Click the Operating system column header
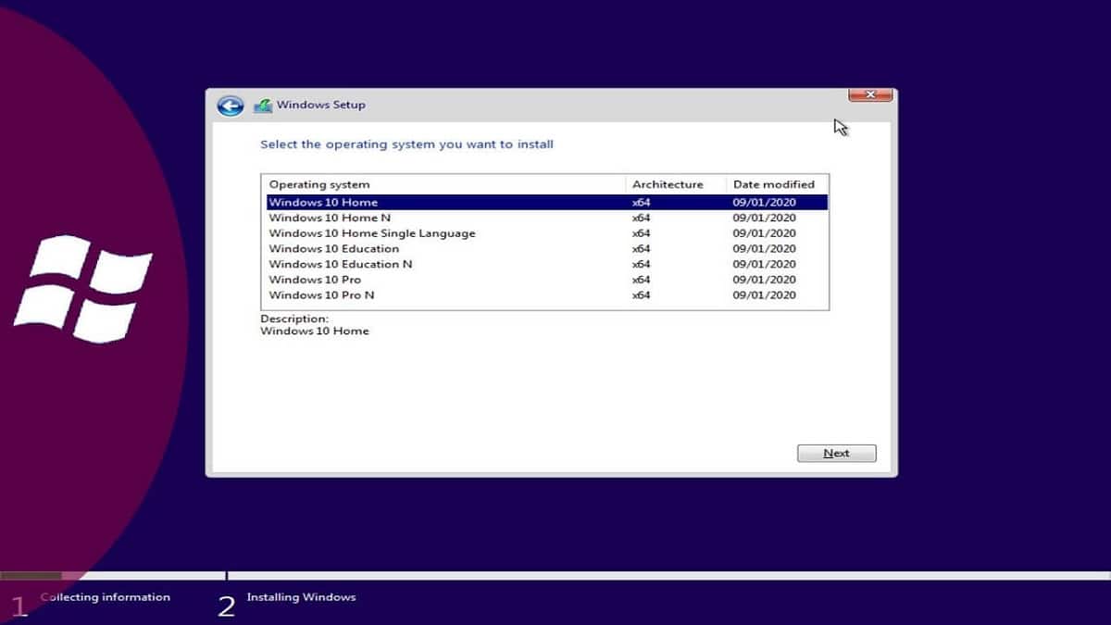 (x=319, y=184)
